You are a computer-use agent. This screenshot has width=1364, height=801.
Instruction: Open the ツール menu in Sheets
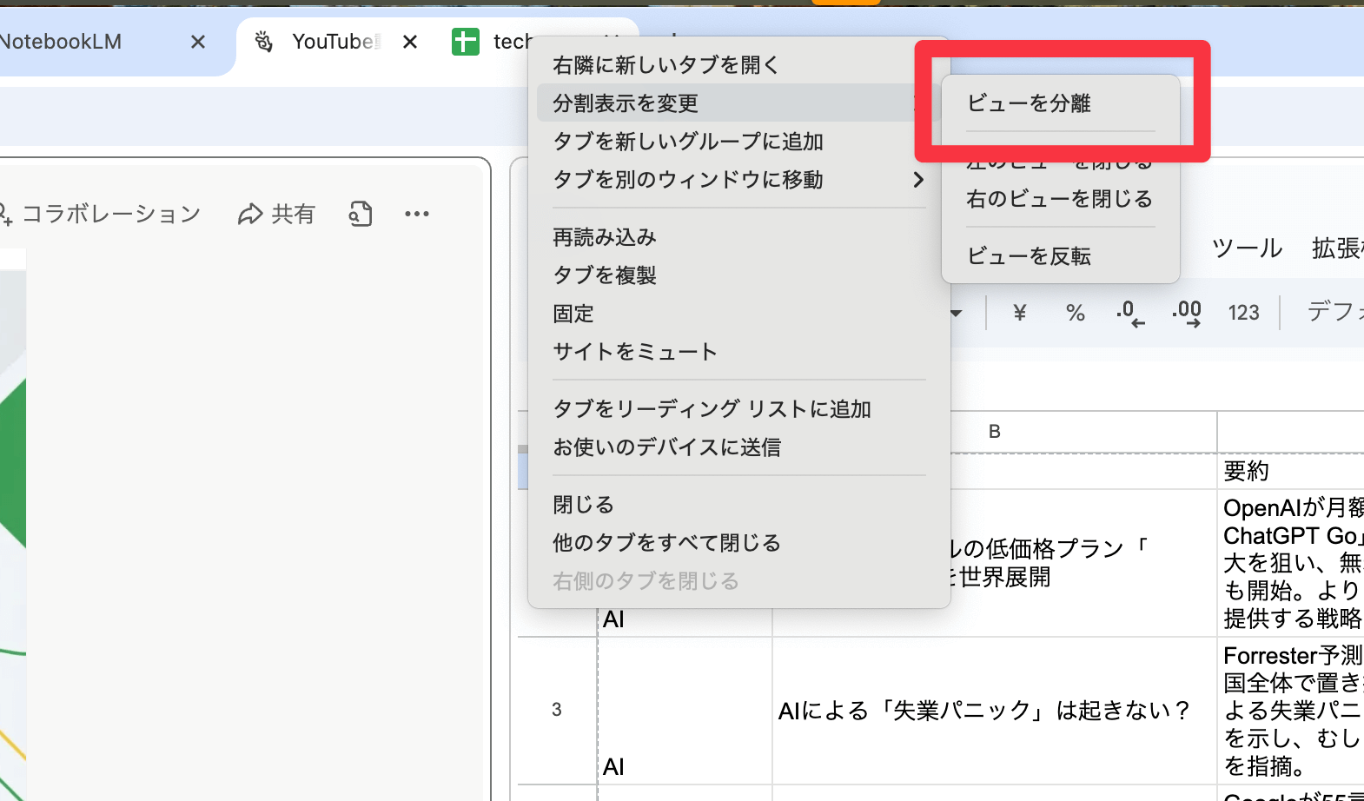pyautogui.click(x=1247, y=248)
